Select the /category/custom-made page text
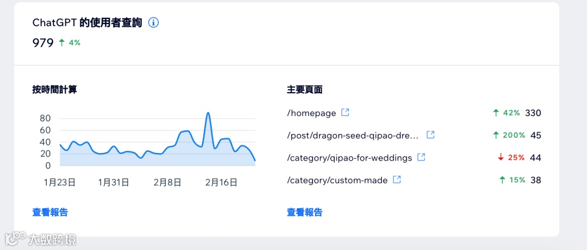Image resolution: width=587 pixels, height=250 pixels. [338, 181]
